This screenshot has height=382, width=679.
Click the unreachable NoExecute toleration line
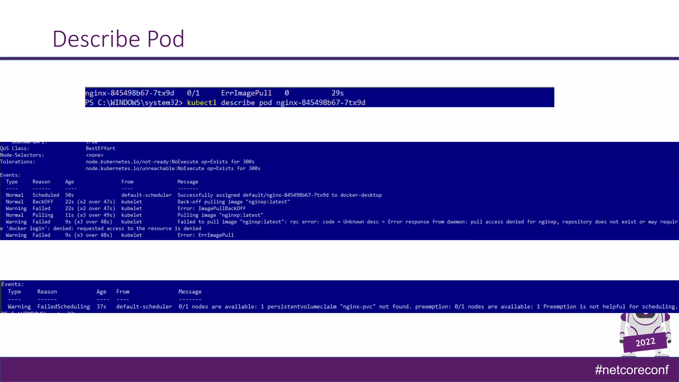tap(173, 168)
